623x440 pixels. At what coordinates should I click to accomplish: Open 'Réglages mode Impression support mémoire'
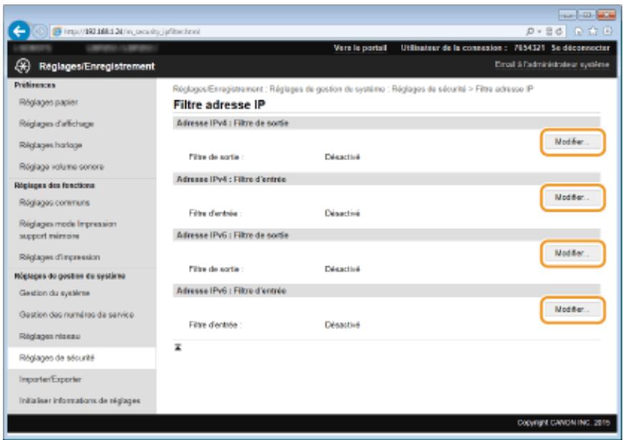[68, 230]
